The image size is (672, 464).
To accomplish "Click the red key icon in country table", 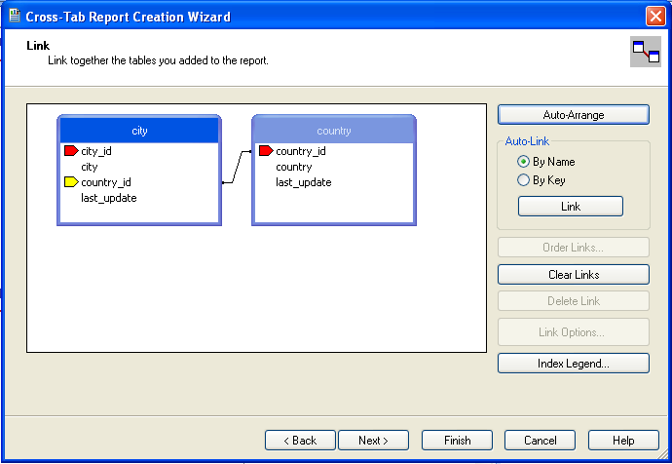I will tap(265, 151).
